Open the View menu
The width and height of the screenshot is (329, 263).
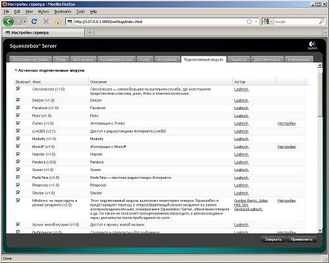tap(29, 12)
